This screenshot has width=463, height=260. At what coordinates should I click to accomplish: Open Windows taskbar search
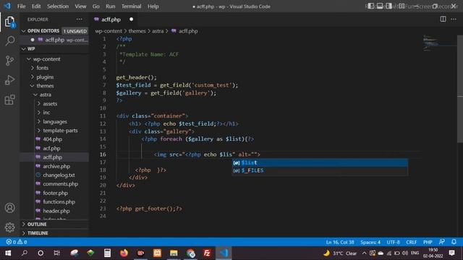coord(25,253)
